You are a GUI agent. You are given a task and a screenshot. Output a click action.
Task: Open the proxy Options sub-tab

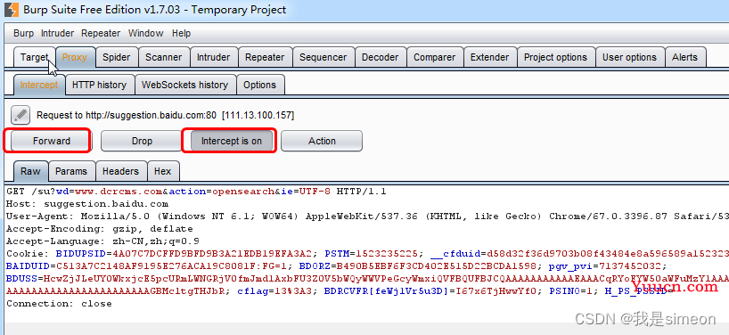259,85
